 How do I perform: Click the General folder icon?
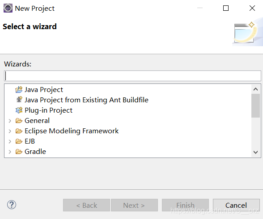coord(19,121)
